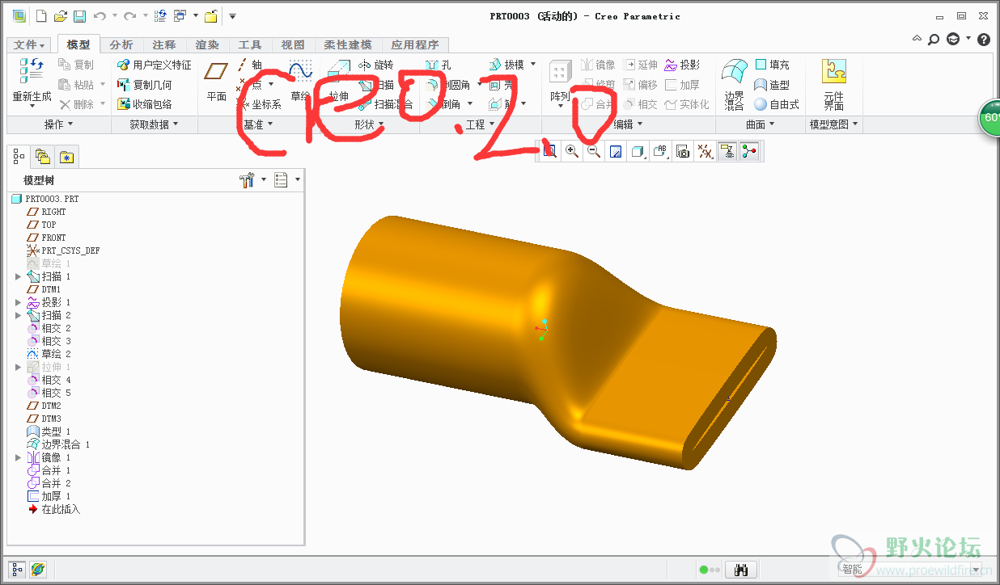This screenshot has width=1000, height=585.
Task: Expand the Editing (编辑) group dropdown
Action: tap(629, 124)
